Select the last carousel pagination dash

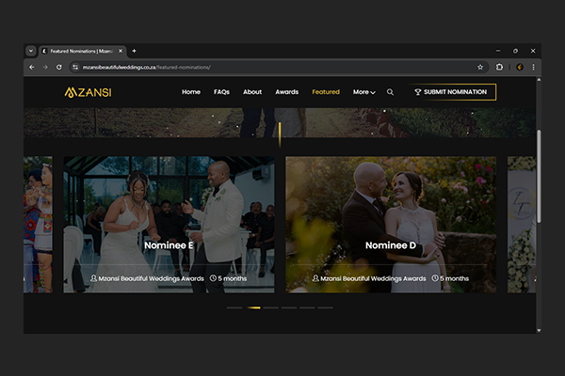(x=326, y=308)
